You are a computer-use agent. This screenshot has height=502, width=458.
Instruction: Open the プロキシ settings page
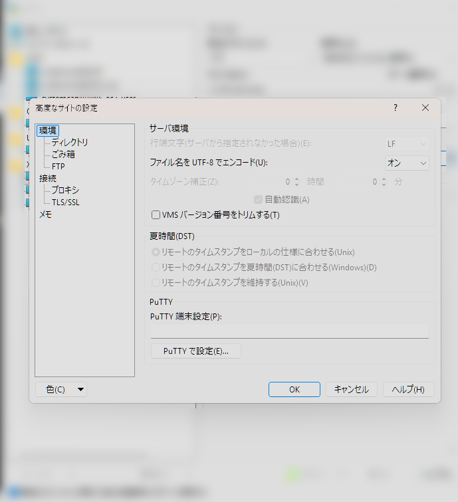coord(65,190)
